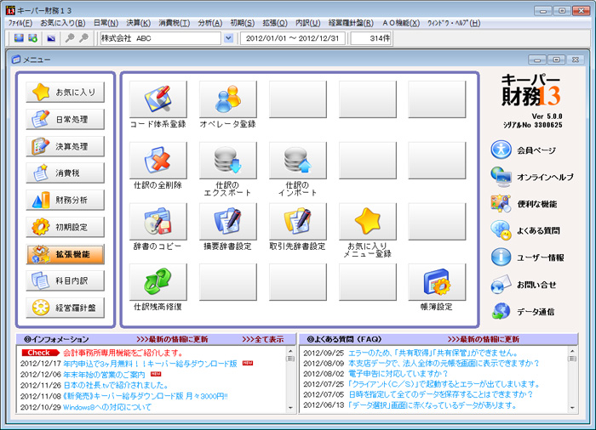This screenshot has width=596, height=430.
Task: Click information 最新の情報に更新 link
Action: pos(172,339)
